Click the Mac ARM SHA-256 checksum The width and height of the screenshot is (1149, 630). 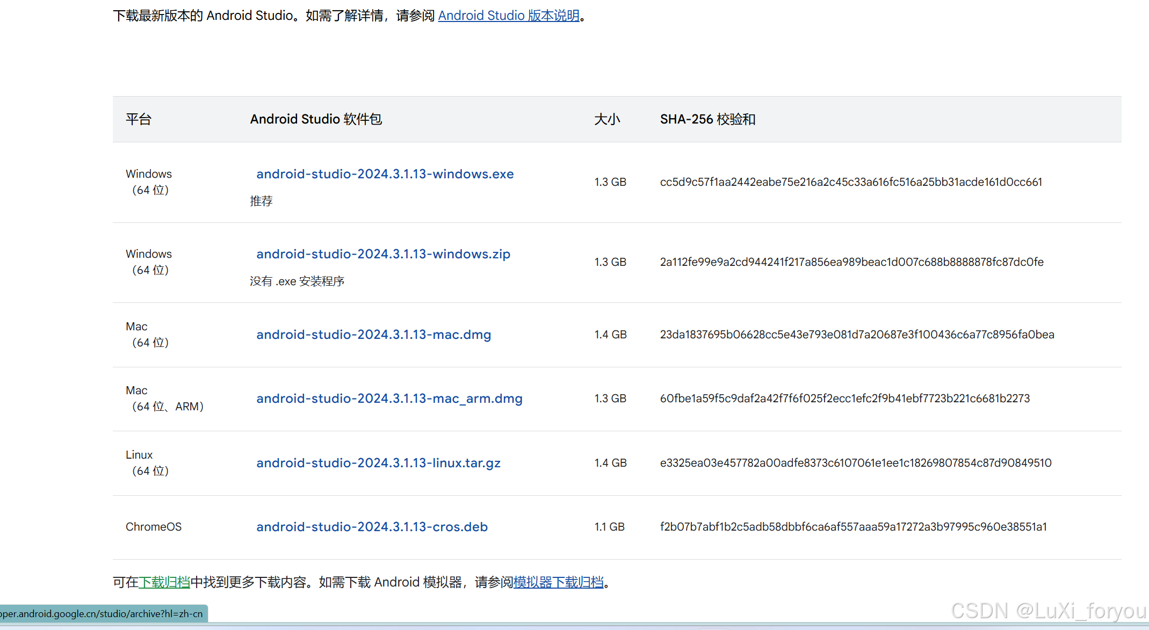(x=844, y=399)
